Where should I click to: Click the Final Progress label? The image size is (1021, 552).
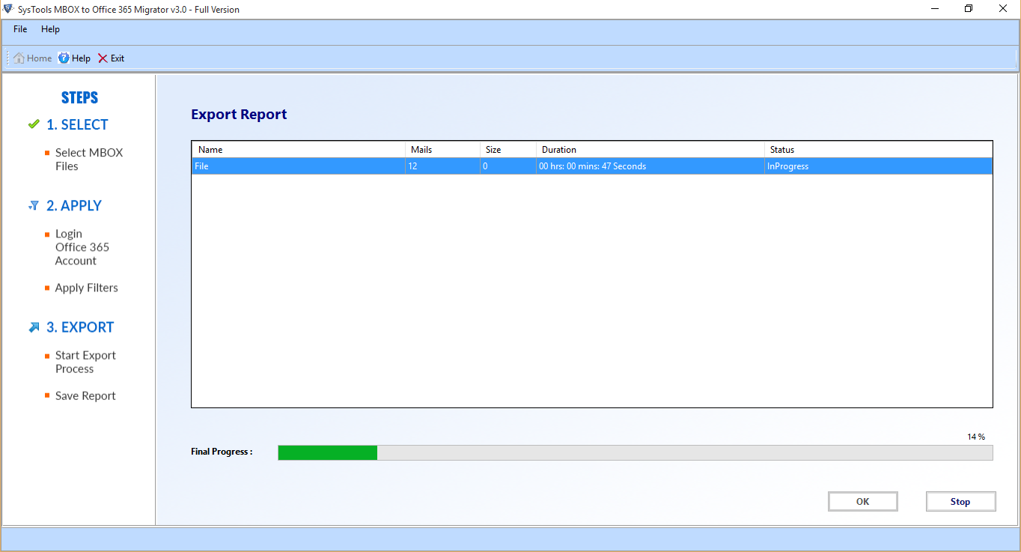(222, 452)
